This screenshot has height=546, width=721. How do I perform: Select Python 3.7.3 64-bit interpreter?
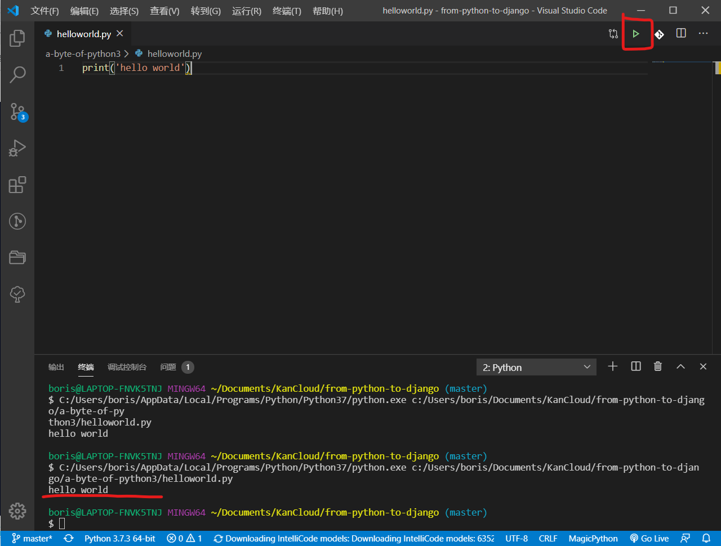[120, 539]
